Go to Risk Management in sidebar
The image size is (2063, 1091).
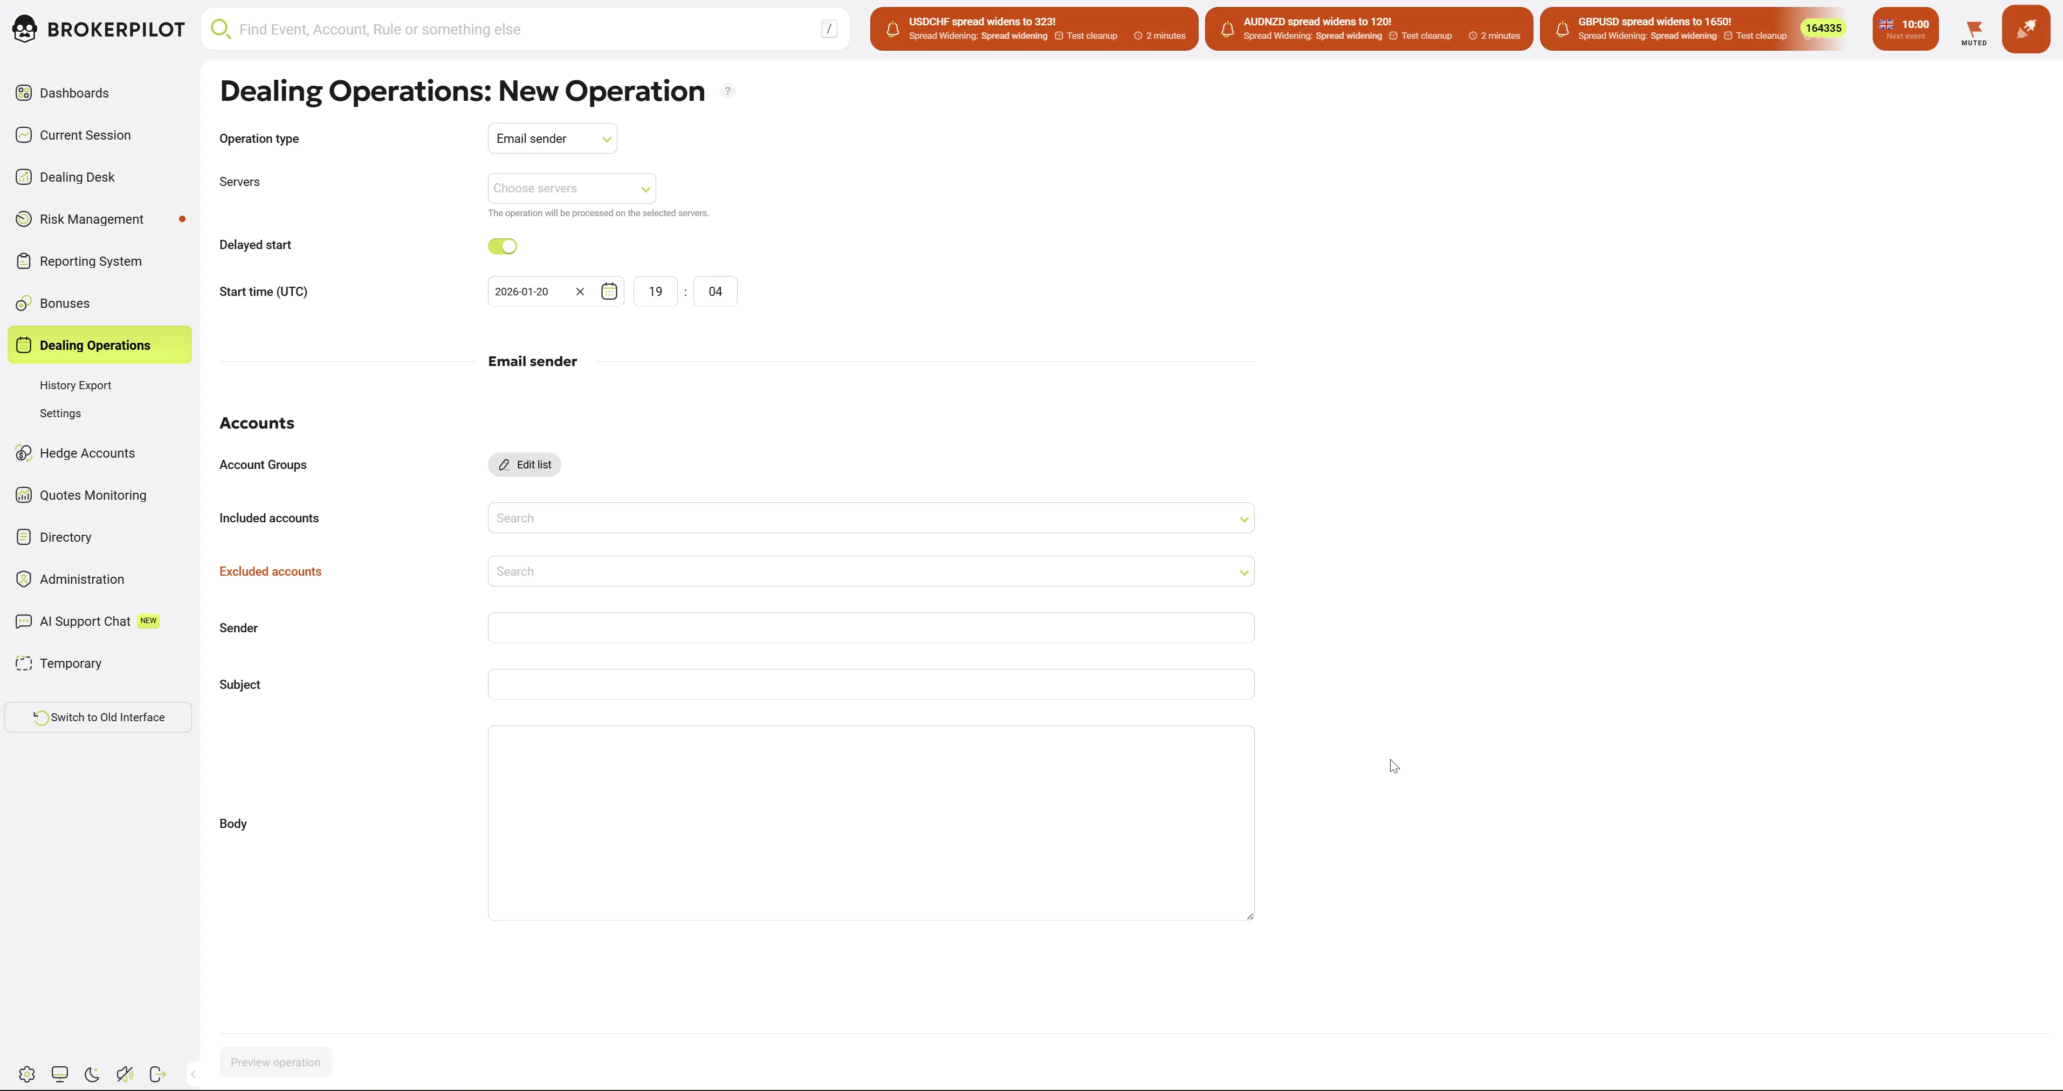pyautogui.click(x=91, y=219)
